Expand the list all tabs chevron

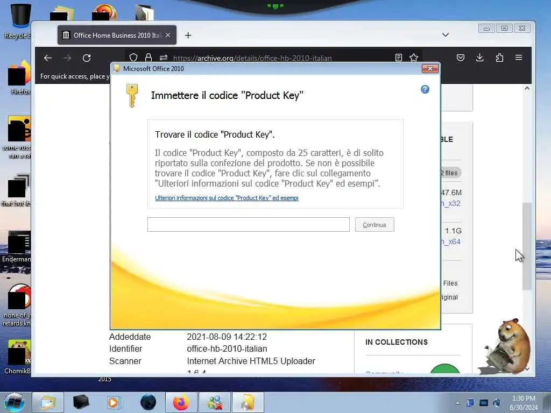(x=445, y=35)
